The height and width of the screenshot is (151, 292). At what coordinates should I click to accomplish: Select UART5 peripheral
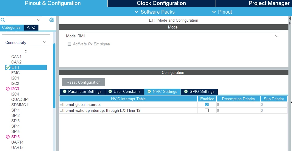coord(17,148)
